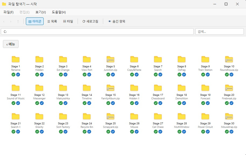Click the yellow folder icon in title bar
The image size is (246, 155).
4,4
